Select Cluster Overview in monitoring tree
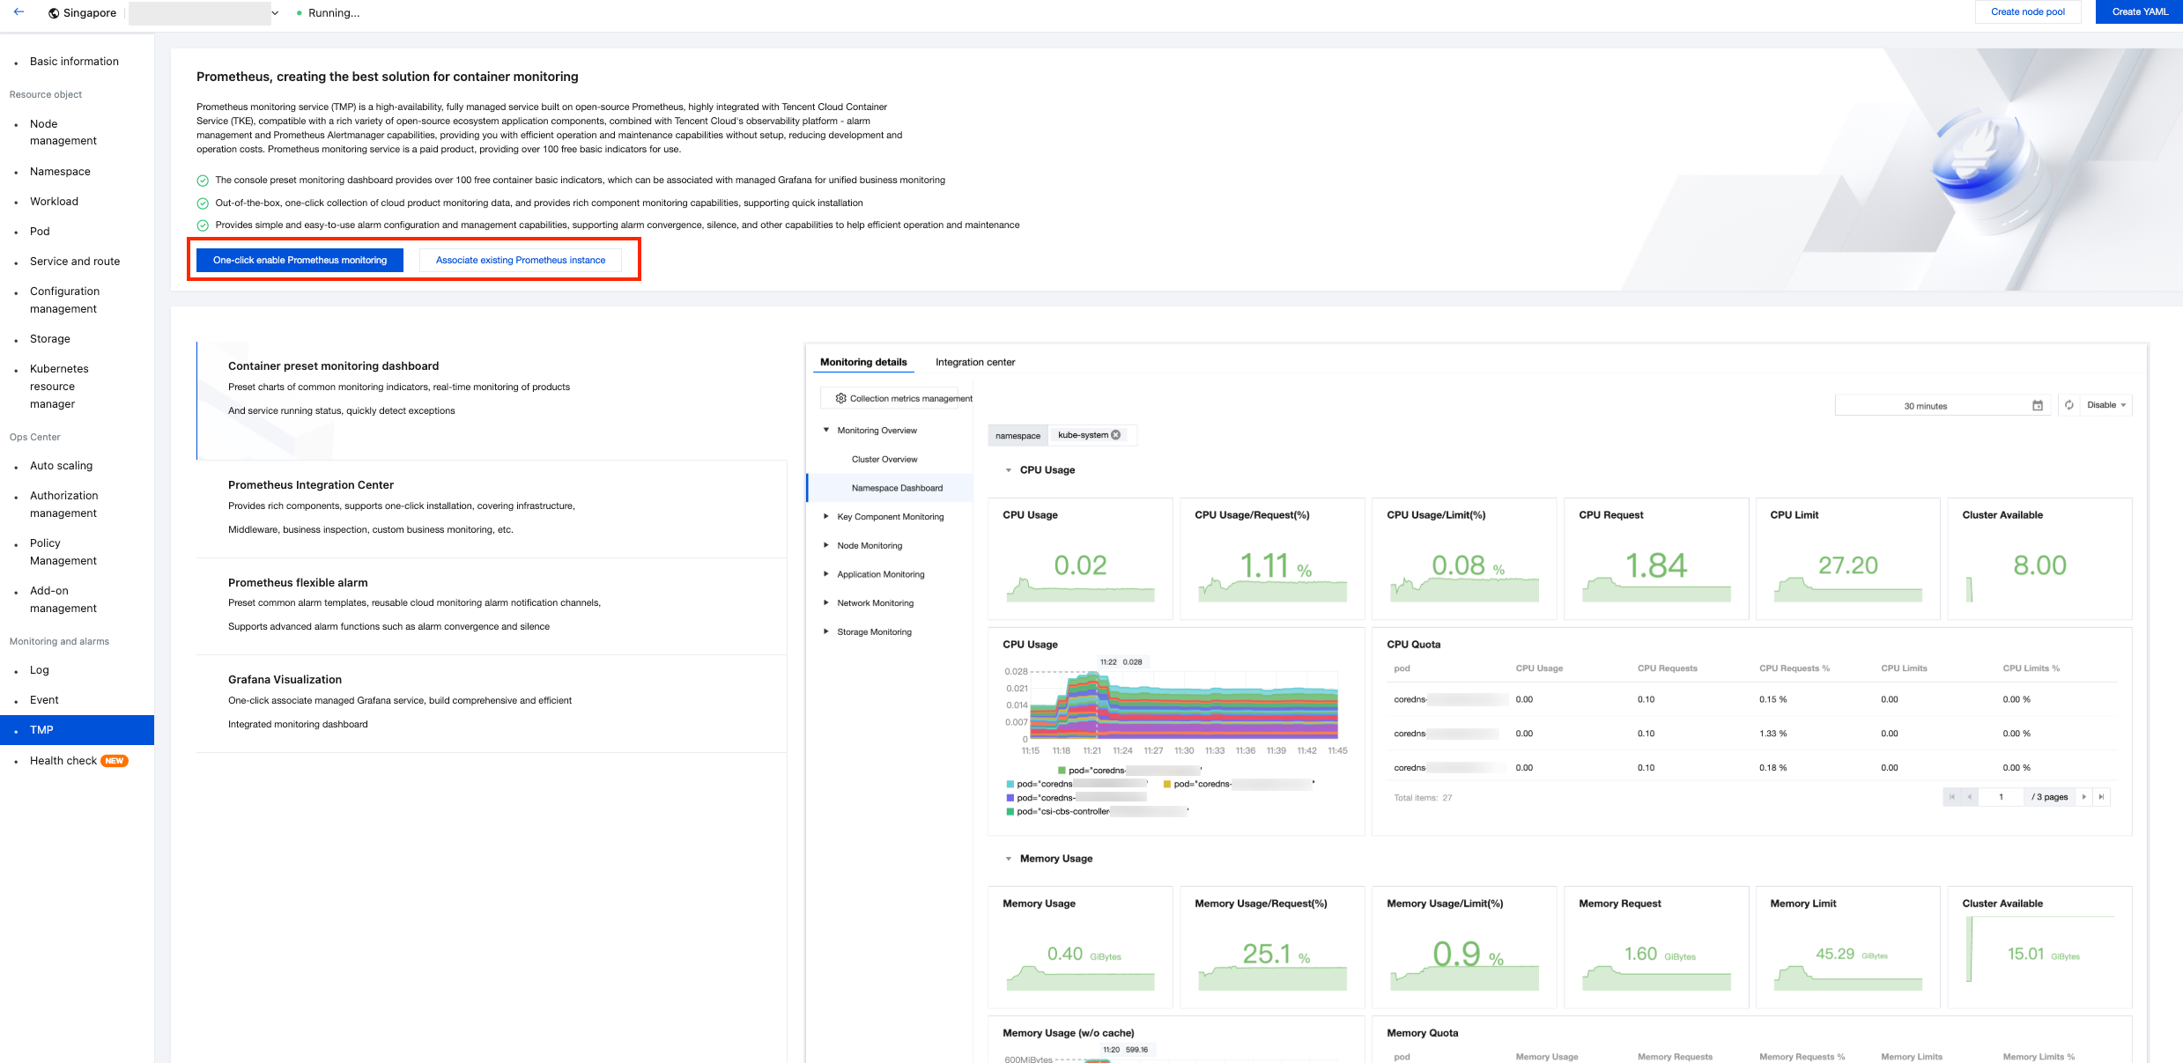The width and height of the screenshot is (2183, 1063). pyautogui.click(x=884, y=460)
